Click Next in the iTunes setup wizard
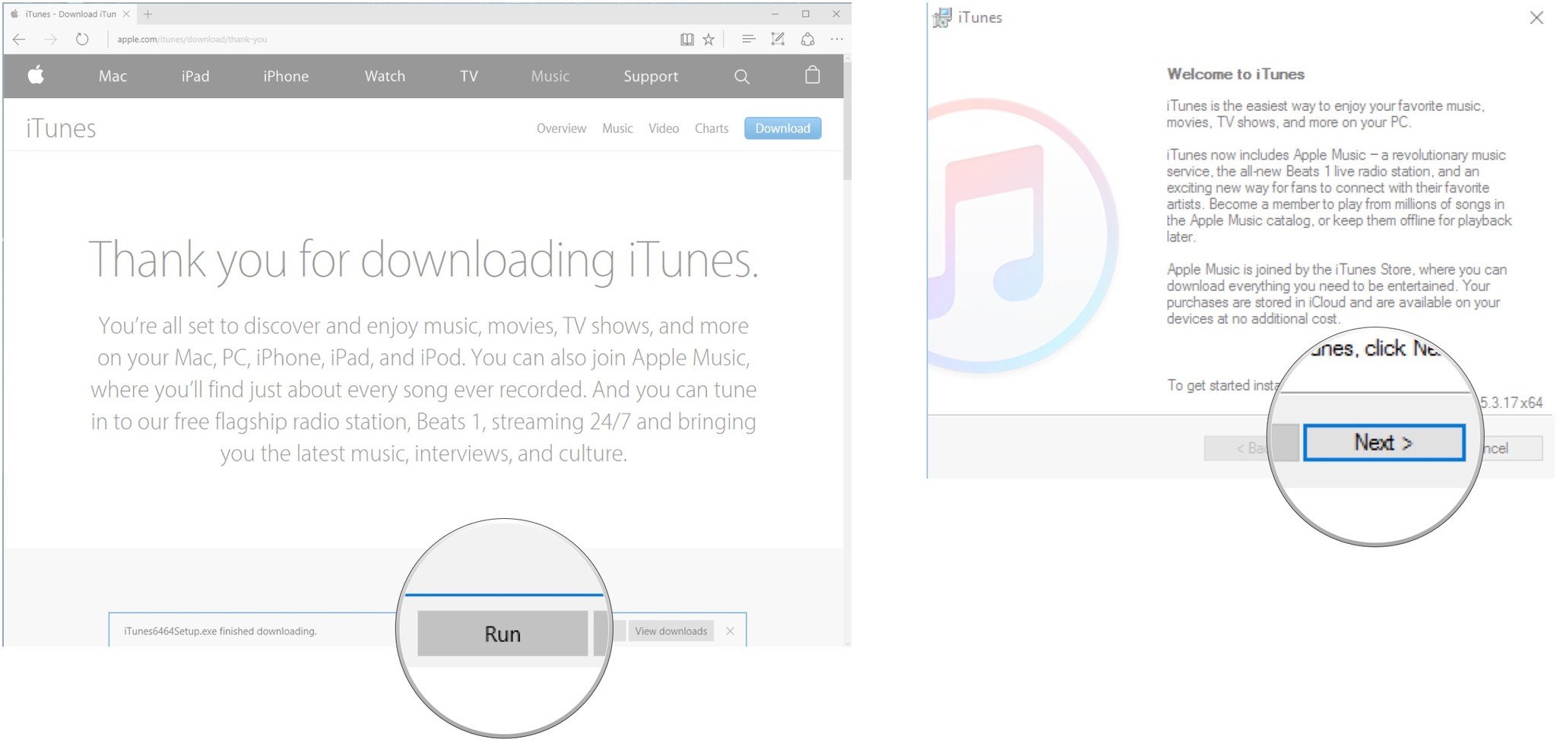This screenshot has height=743, width=1557. click(1384, 443)
